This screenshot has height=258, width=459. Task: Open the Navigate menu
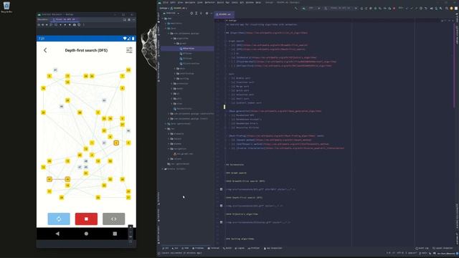(190, 2)
